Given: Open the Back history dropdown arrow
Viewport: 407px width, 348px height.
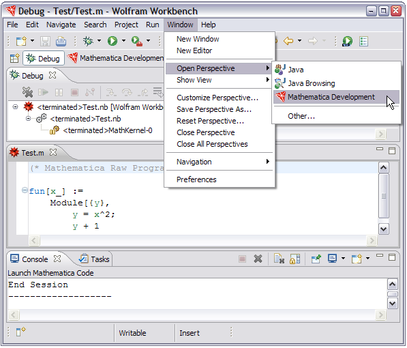Looking at the screenshot, I should coord(299,41).
